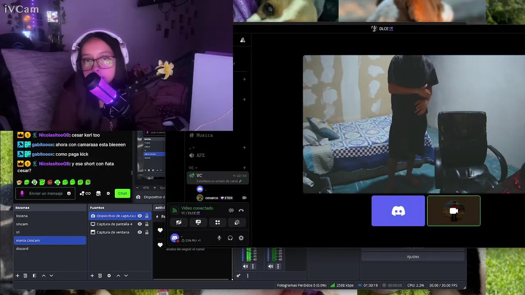Hide Captura de ventana source

[x=139, y=232]
